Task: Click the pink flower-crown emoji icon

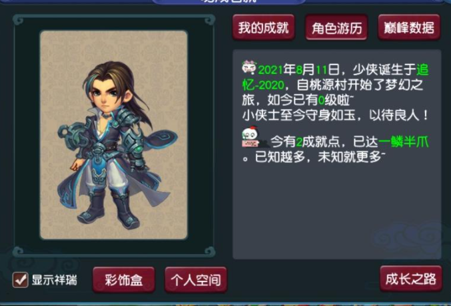Action: 249,67
